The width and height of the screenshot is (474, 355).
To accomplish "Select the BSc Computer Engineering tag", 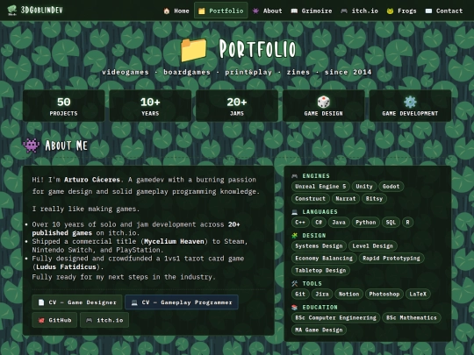I will point(335,317).
